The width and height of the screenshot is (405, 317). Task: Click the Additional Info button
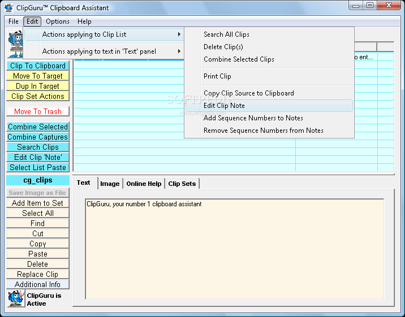click(x=38, y=284)
